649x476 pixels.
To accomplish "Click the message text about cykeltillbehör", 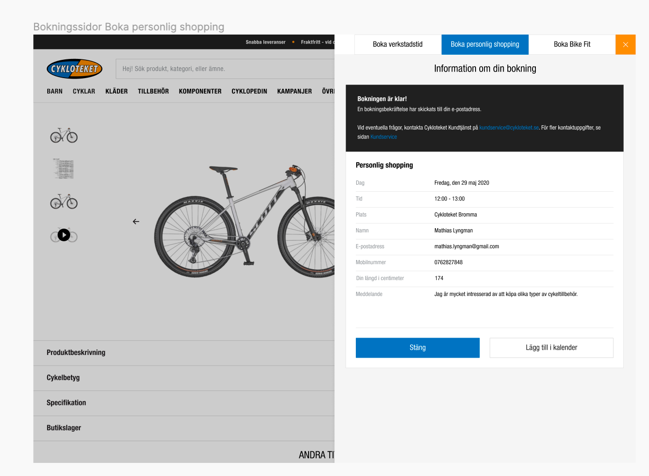I will pos(506,294).
